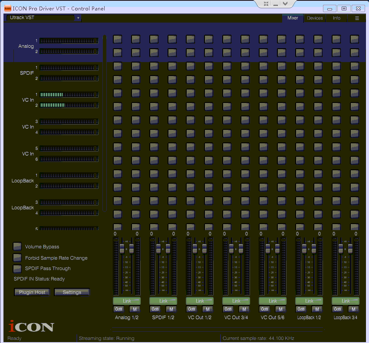Open the Settings button
The height and width of the screenshot is (343, 369).
tap(72, 292)
